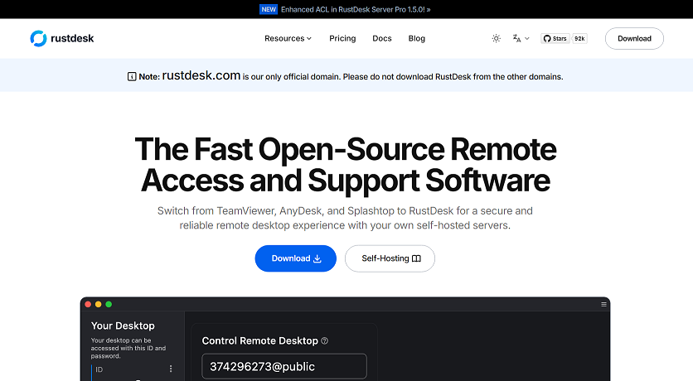Click the info icon beside Note
This screenshot has height=381, width=693.
pos(132,76)
